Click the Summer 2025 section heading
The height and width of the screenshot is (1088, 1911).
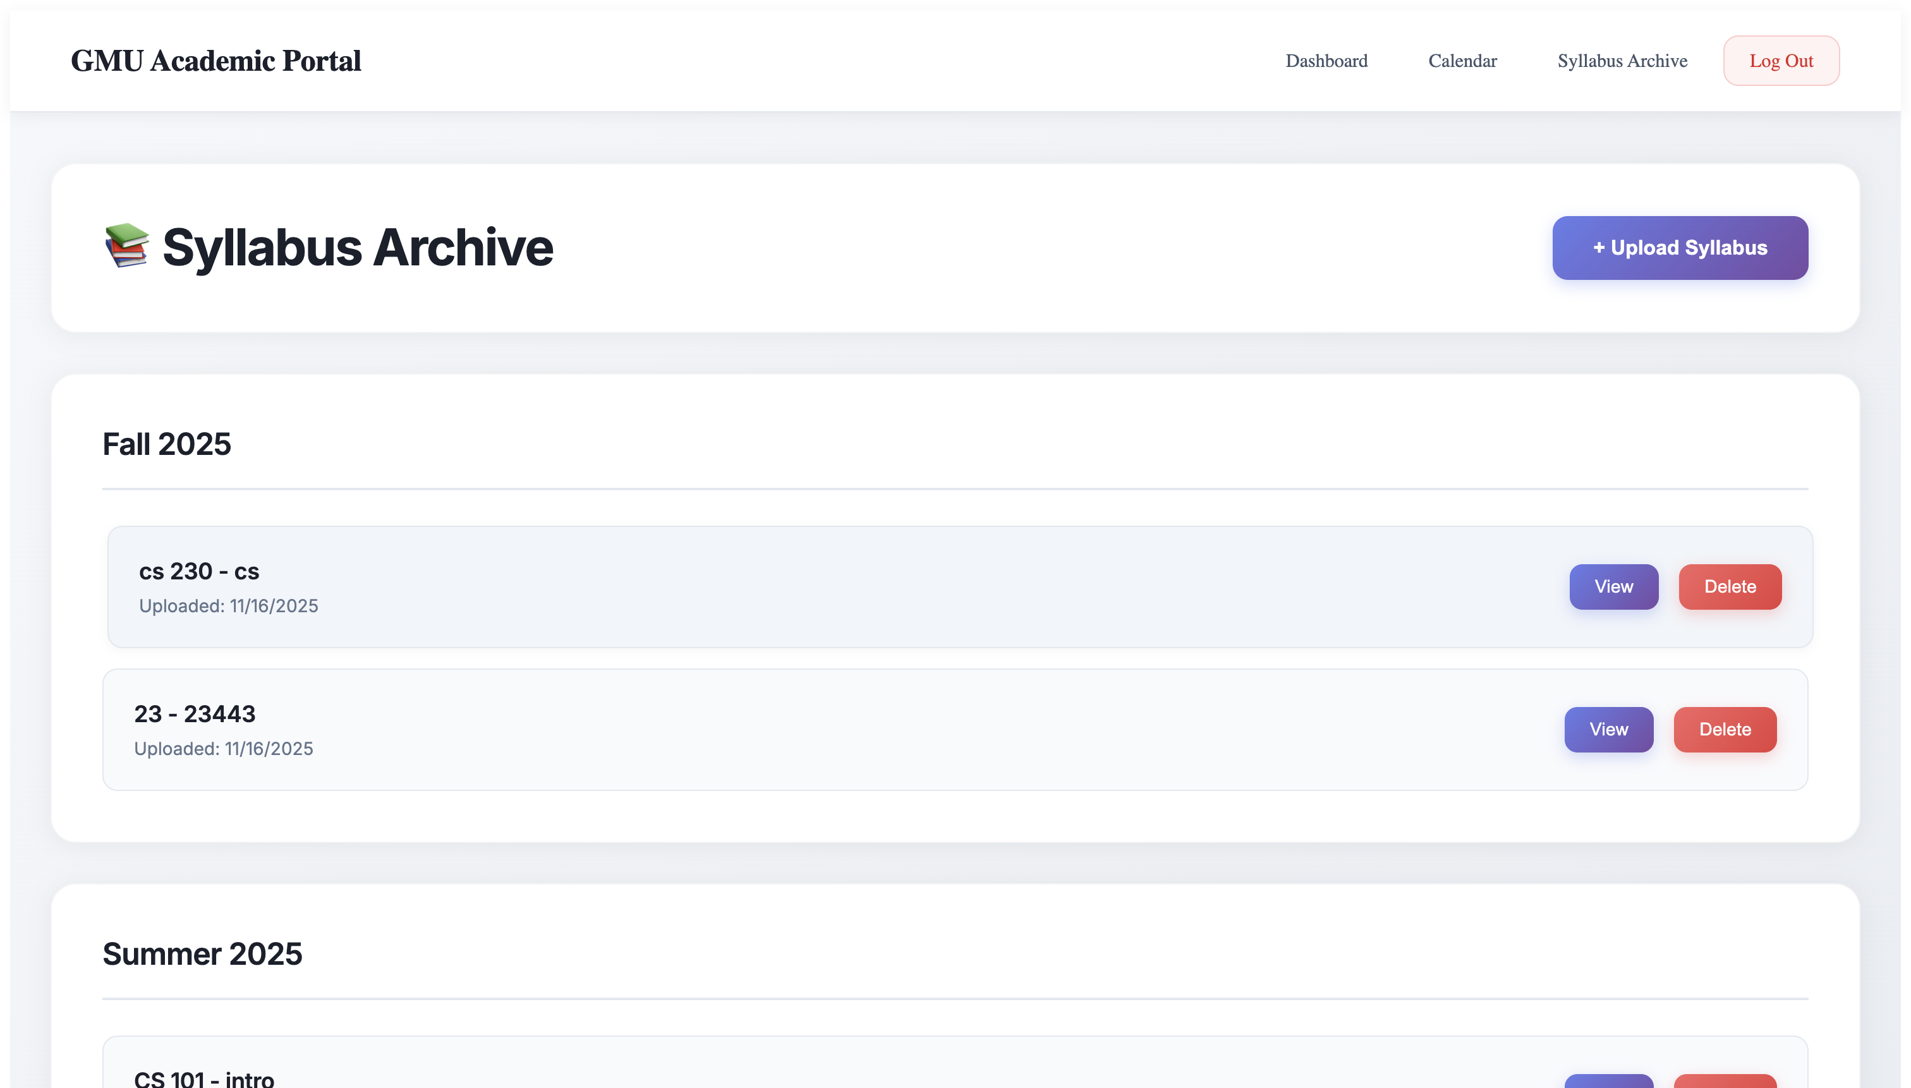click(x=202, y=953)
